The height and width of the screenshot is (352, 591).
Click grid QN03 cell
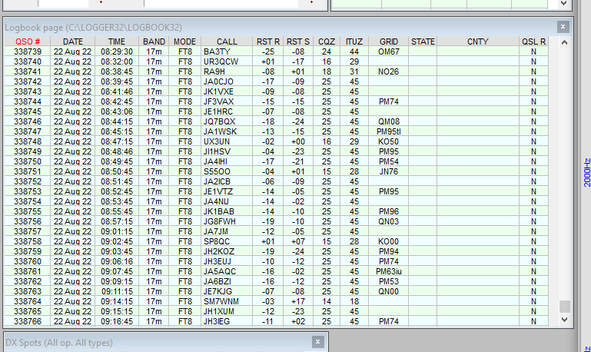389,221
